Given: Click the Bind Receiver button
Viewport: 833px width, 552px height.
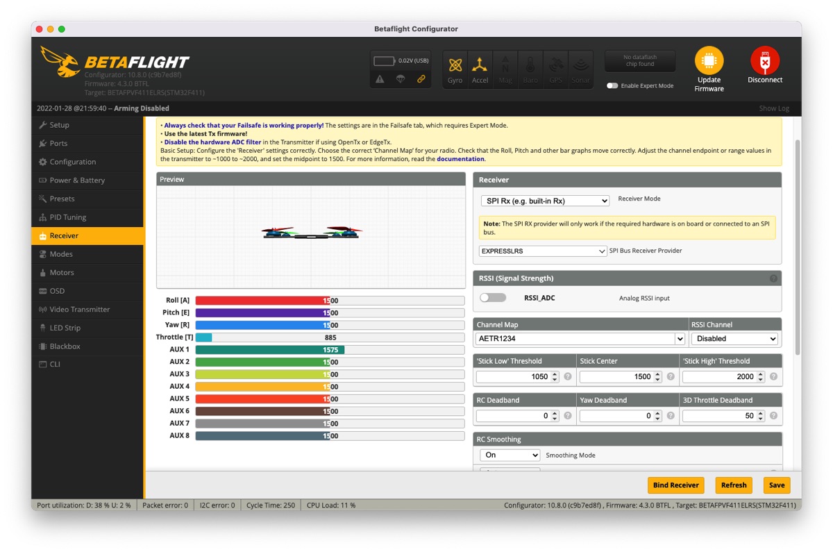Looking at the screenshot, I should [x=675, y=485].
